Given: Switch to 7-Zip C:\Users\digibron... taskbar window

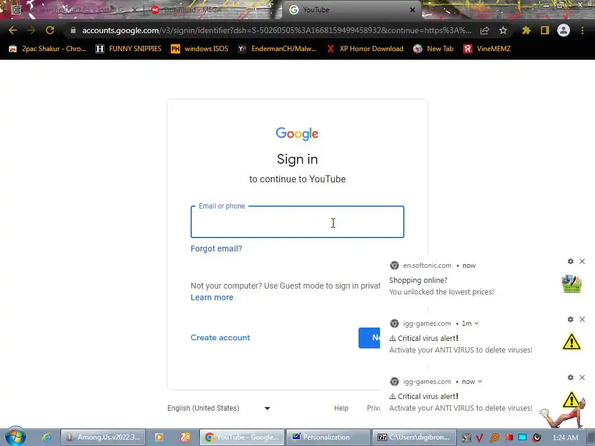Looking at the screenshot, I should (414, 437).
